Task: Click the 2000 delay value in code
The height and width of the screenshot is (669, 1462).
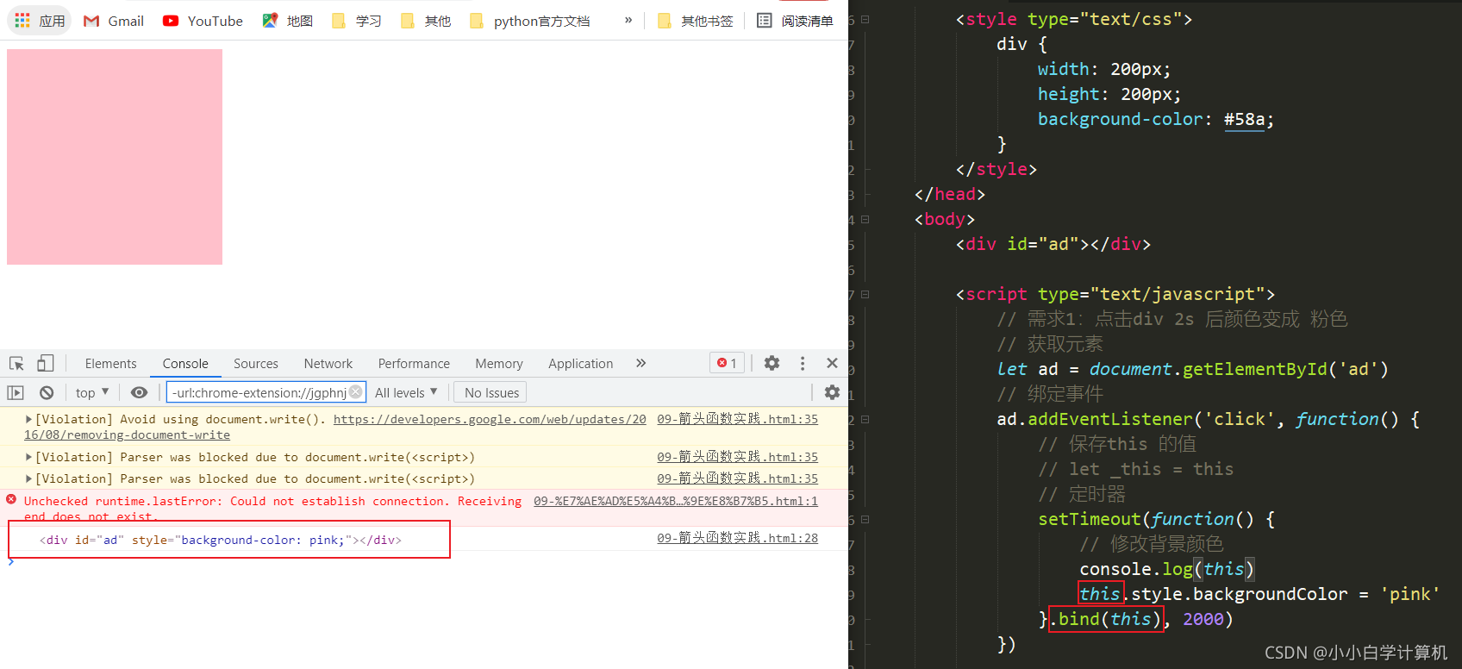Action: 1203,619
